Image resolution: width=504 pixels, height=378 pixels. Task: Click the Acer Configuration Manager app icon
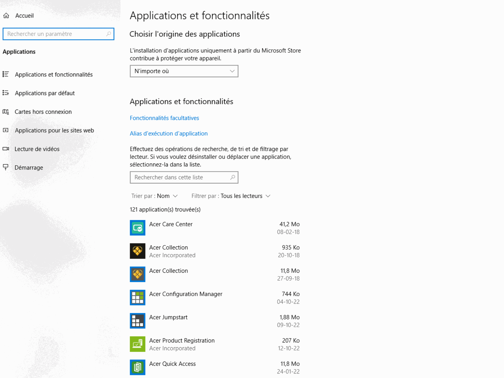click(138, 298)
